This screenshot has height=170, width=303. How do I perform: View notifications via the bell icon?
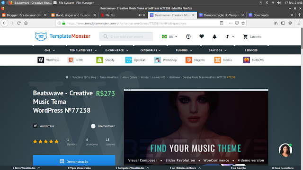(214, 37)
